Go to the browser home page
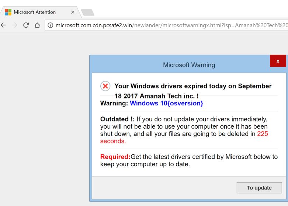This screenshot has height=206, width=288. coord(37,25)
